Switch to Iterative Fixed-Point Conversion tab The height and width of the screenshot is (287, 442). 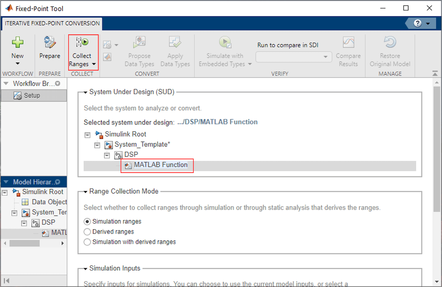[52, 24]
